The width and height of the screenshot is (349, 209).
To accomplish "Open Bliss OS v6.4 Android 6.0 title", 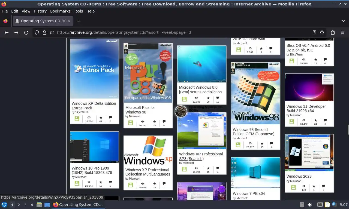I will click(308, 48).
